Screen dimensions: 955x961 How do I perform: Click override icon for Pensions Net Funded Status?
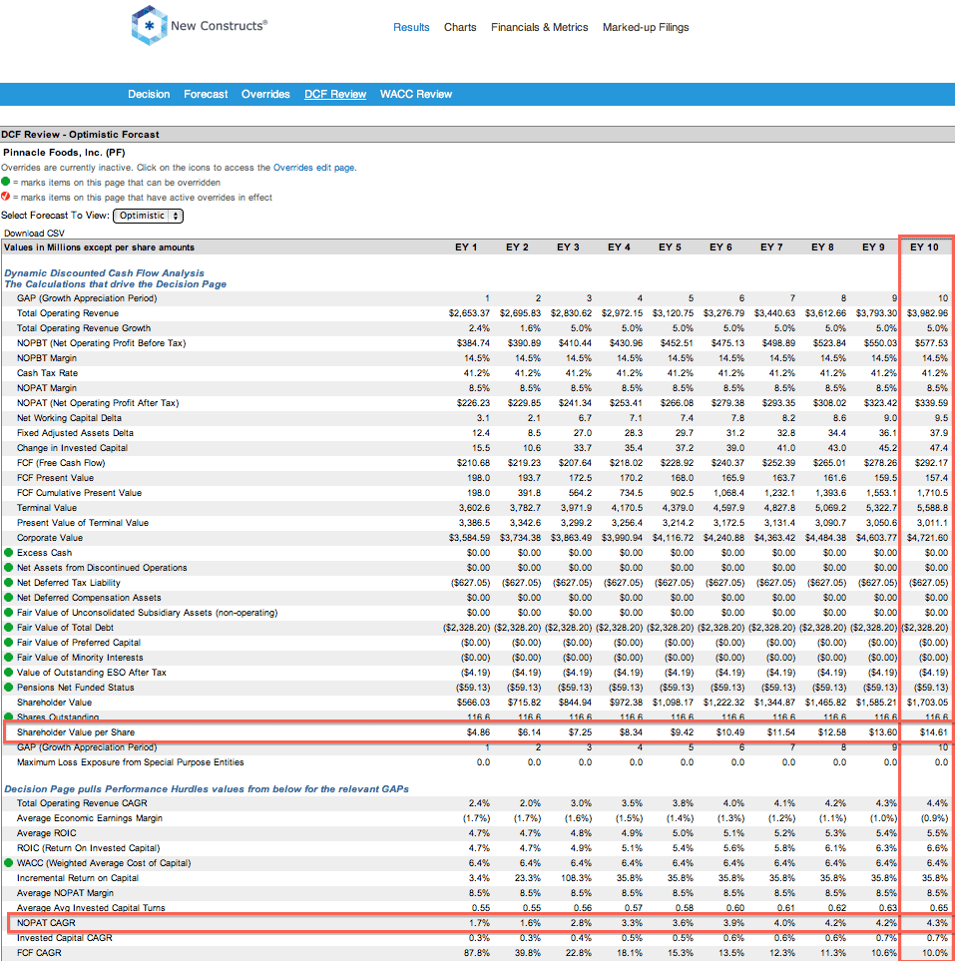coord(9,688)
